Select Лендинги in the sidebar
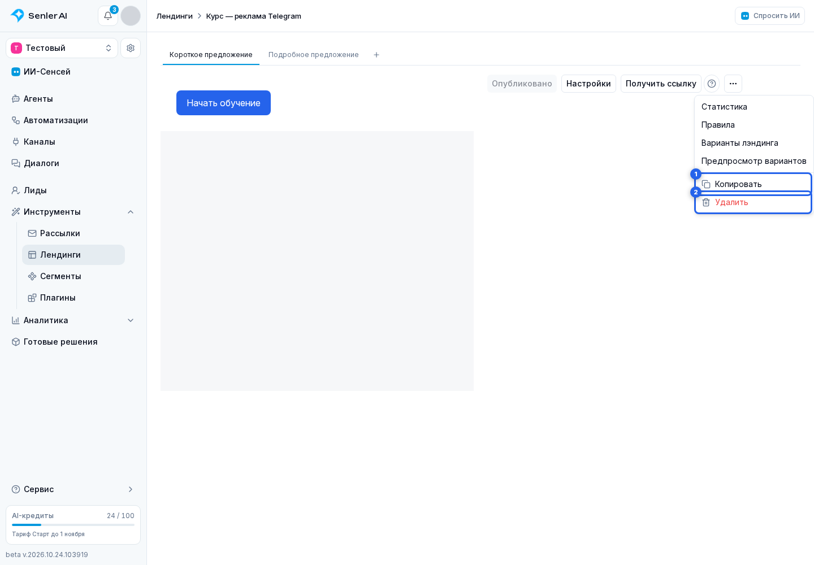This screenshot has height=565, width=814. point(73,255)
